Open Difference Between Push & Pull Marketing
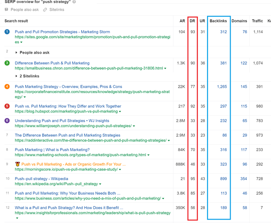Viewport: 271px width, 223px height. pos(52,63)
